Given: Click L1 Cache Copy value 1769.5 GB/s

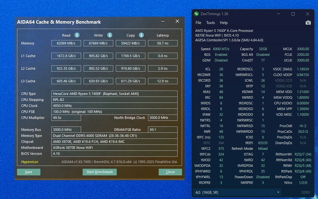Looking at the screenshot, I should click(130, 56).
